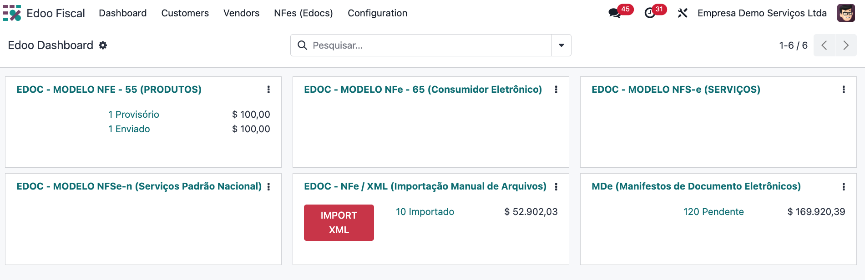The width and height of the screenshot is (865, 280).
Task: Open kebab menu on NFS-e (SERVIÇOS) card
Action: coord(844,90)
